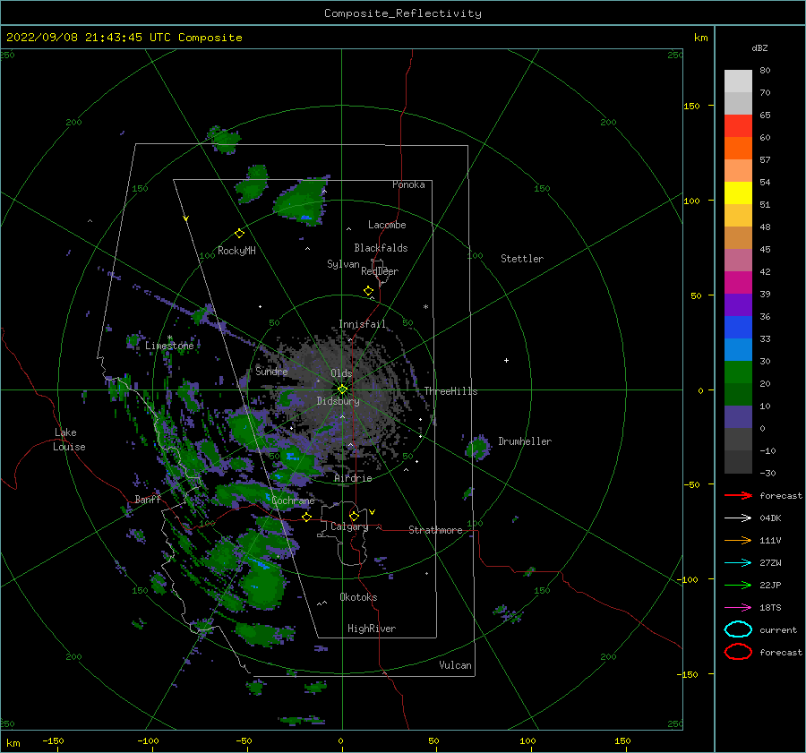
Task: Click the HighRiver town label
Action: coord(372,629)
